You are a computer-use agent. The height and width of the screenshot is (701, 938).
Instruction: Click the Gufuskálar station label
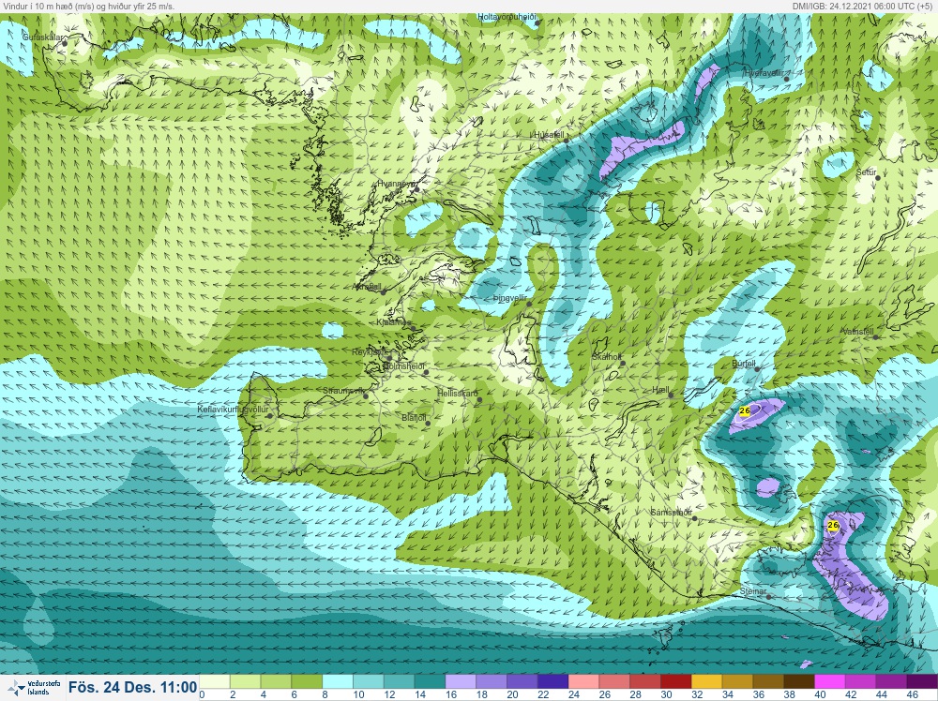43,37
